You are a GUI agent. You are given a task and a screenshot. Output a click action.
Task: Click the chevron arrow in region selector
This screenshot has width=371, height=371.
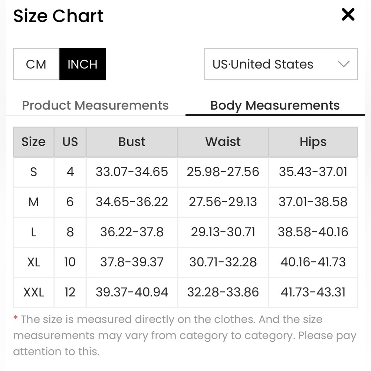click(x=344, y=64)
